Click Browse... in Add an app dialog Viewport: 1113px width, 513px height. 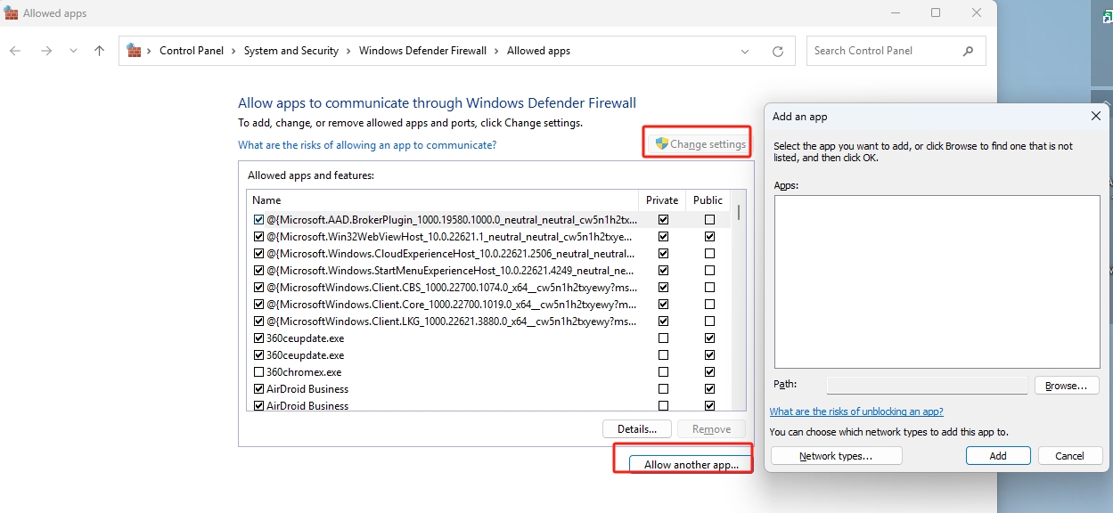pos(1067,386)
